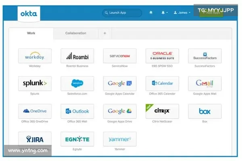This screenshot has height=161, width=242.
Task: Click the 'Workday' label text
Action: pos(35,66)
